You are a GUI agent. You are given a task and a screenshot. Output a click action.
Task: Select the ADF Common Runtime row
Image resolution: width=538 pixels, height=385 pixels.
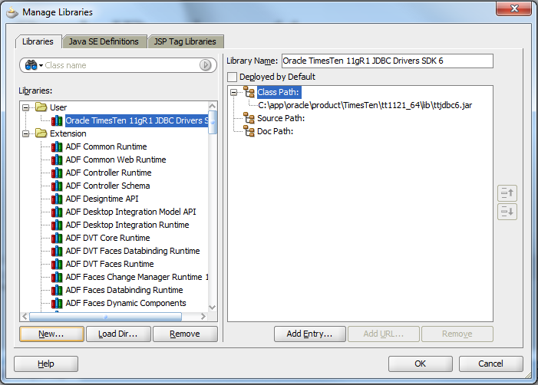[x=106, y=146]
